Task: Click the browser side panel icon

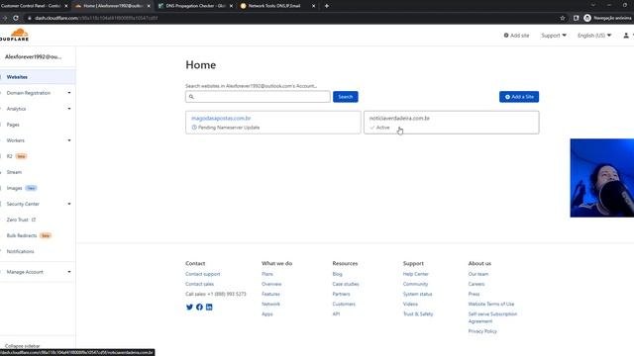Action: [x=576, y=18]
